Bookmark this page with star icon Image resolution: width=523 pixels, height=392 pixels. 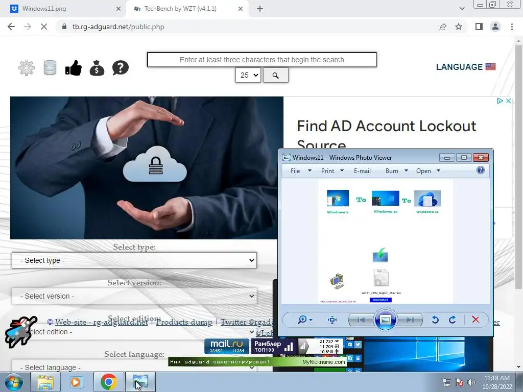tap(459, 27)
